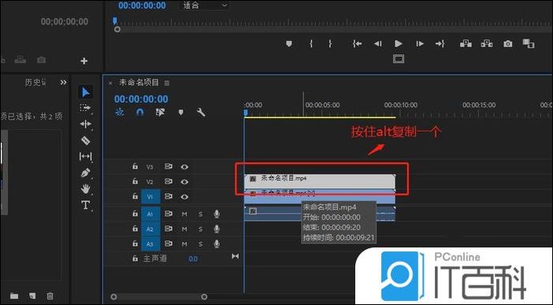Hide track V2 output eye
Screen dimensions: 553x305
click(x=184, y=182)
